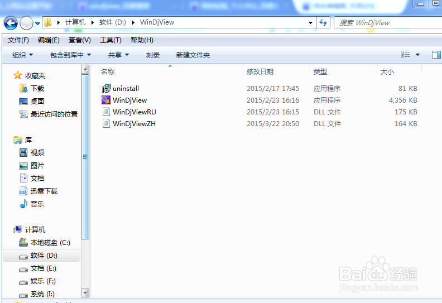The width and height of the screenshot is (442, 303).
Task: Open the 编辑(E) menu
Action: 49,40
